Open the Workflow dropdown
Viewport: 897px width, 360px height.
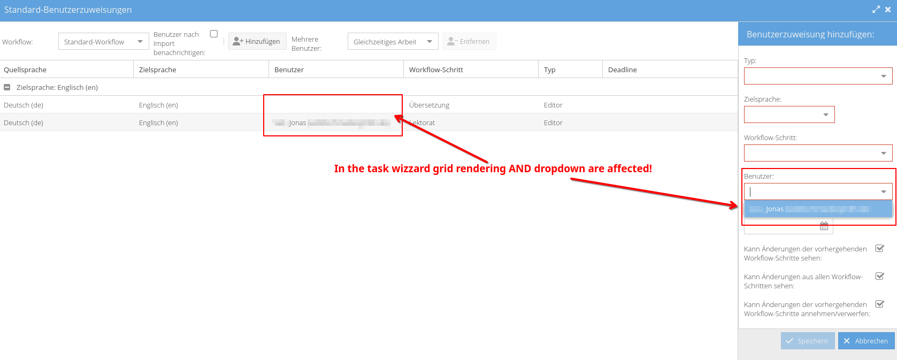click(140, 42)
